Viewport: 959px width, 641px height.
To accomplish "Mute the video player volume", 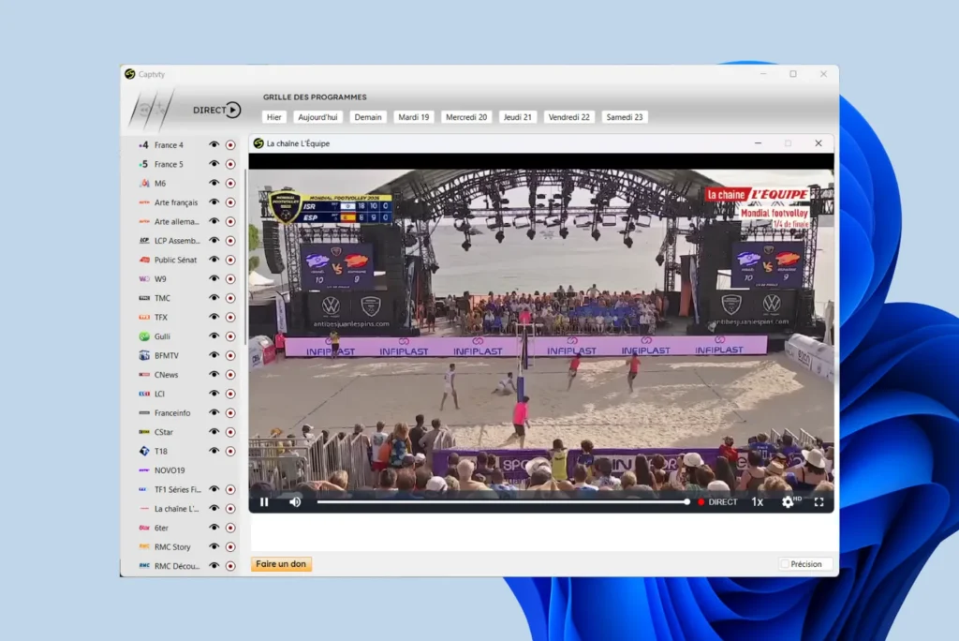I will point(295,502).
